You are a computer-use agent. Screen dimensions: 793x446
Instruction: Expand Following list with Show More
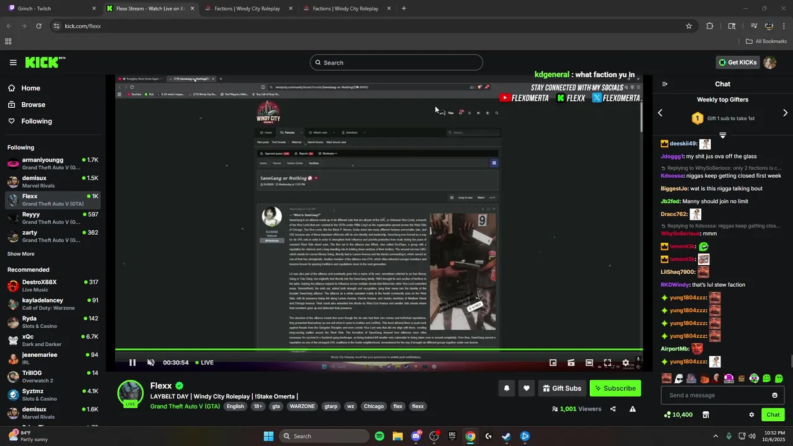21,254
